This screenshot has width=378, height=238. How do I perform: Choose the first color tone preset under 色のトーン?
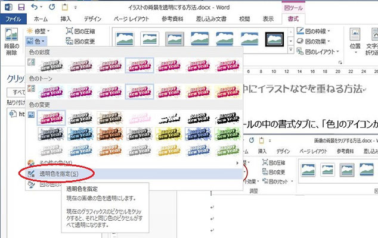[x=51, y=92]
